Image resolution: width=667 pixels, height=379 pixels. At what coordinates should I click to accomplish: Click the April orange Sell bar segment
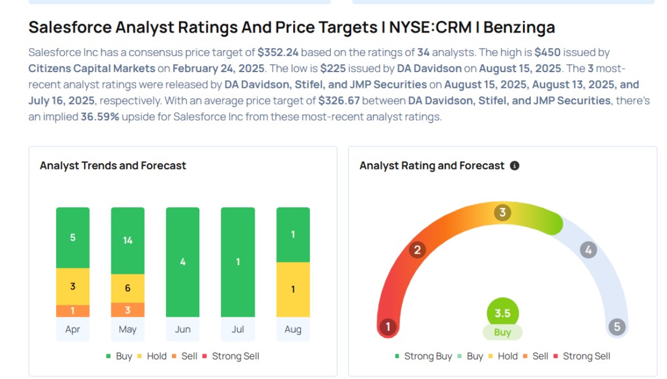73,311
